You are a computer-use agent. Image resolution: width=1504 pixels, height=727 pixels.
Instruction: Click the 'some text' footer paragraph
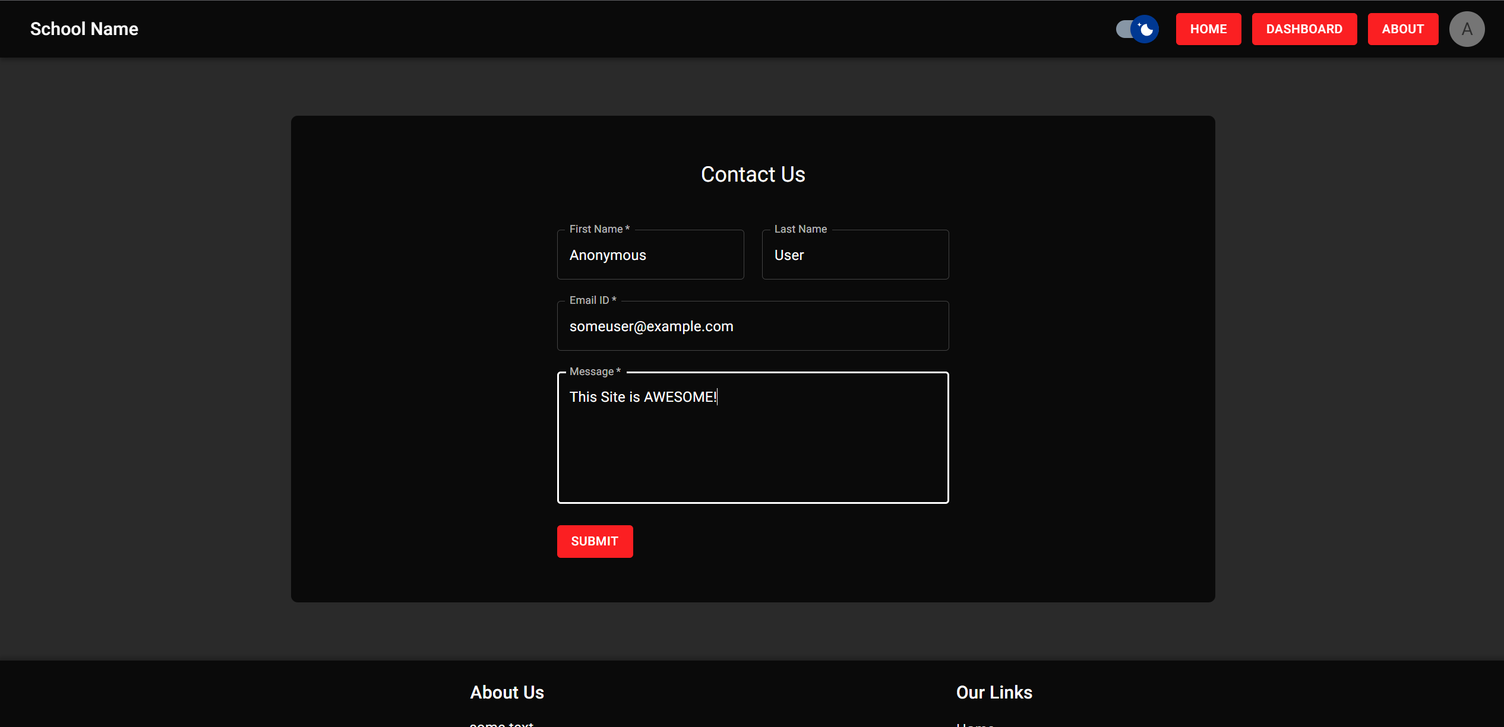pyautogui.click(x=501, y=724)
